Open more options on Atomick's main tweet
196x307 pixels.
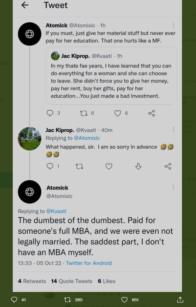(173, 187)
